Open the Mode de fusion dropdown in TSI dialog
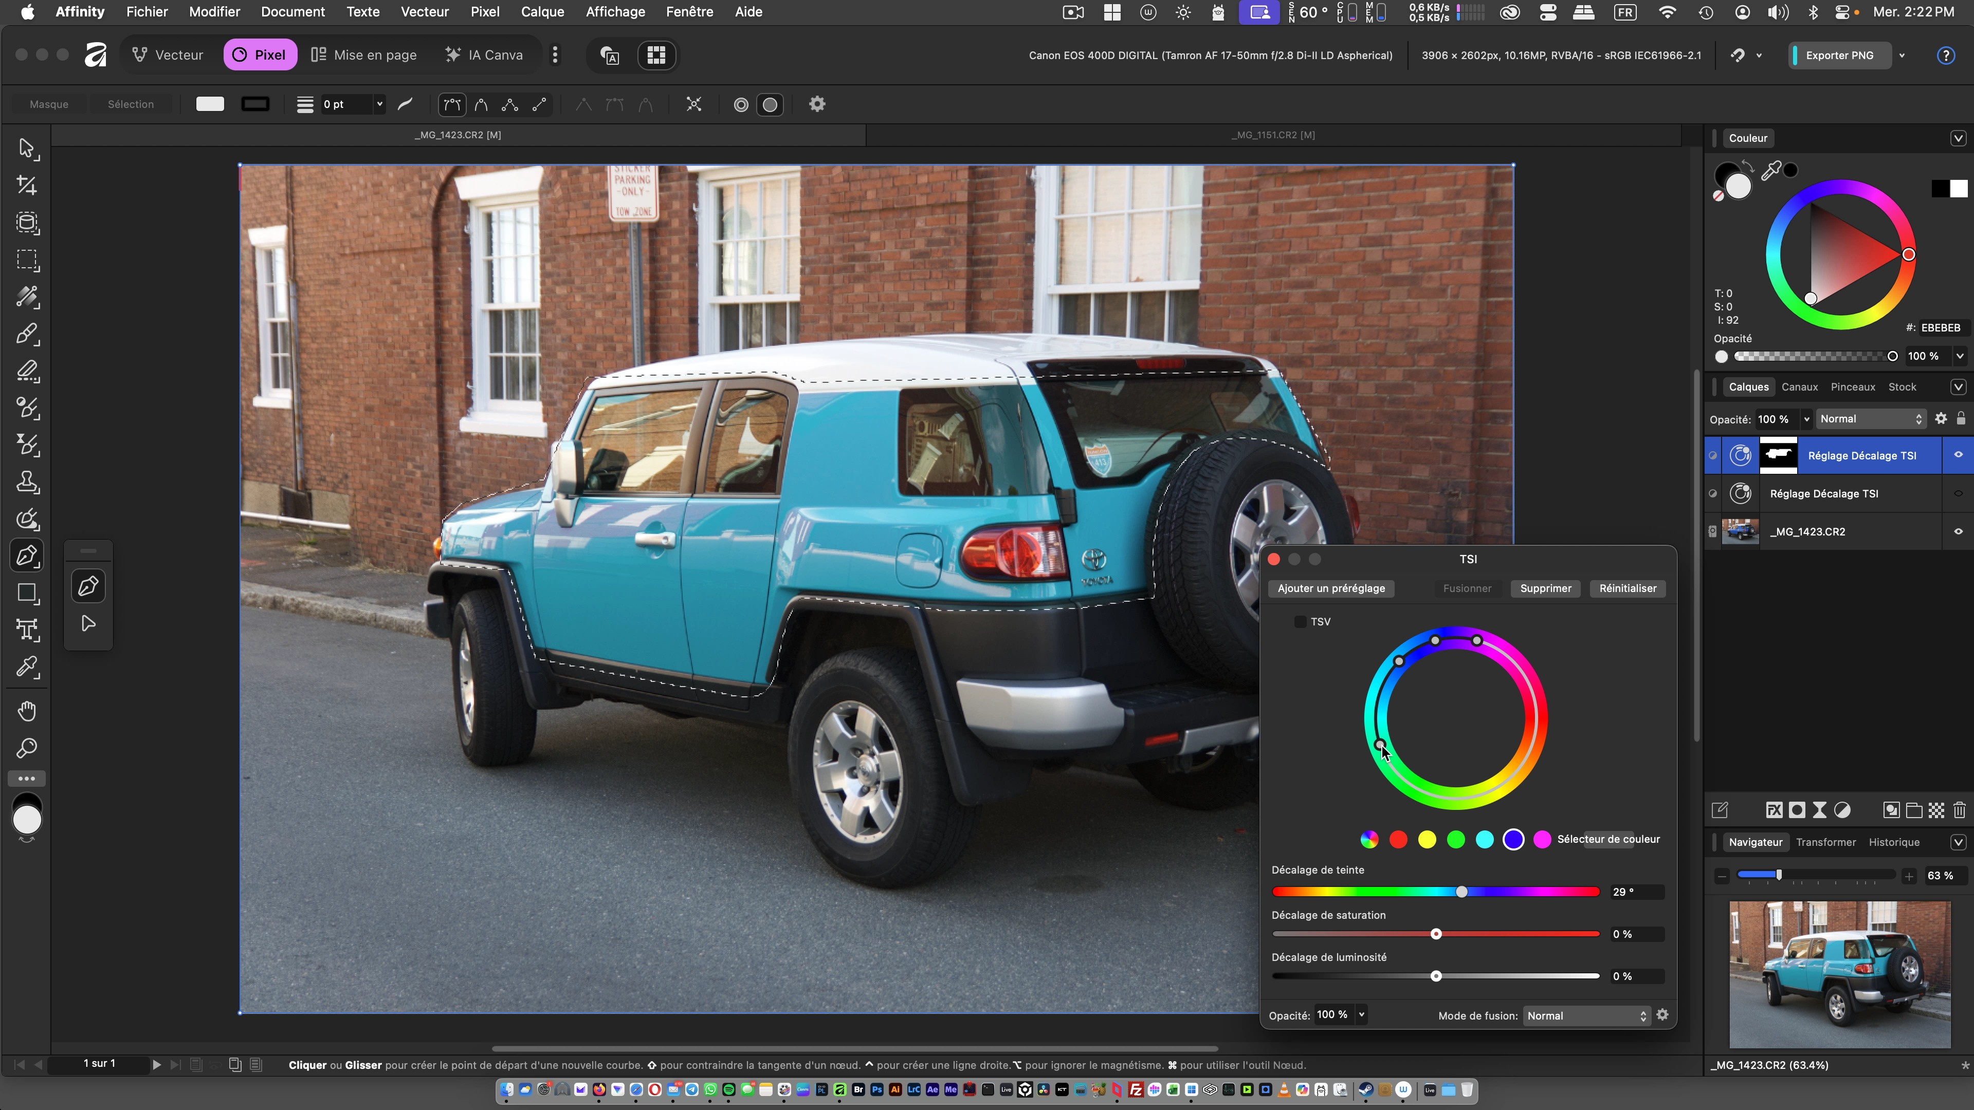The width and height of the screenshot is (1974, 1110). tap(1585, 1016)
